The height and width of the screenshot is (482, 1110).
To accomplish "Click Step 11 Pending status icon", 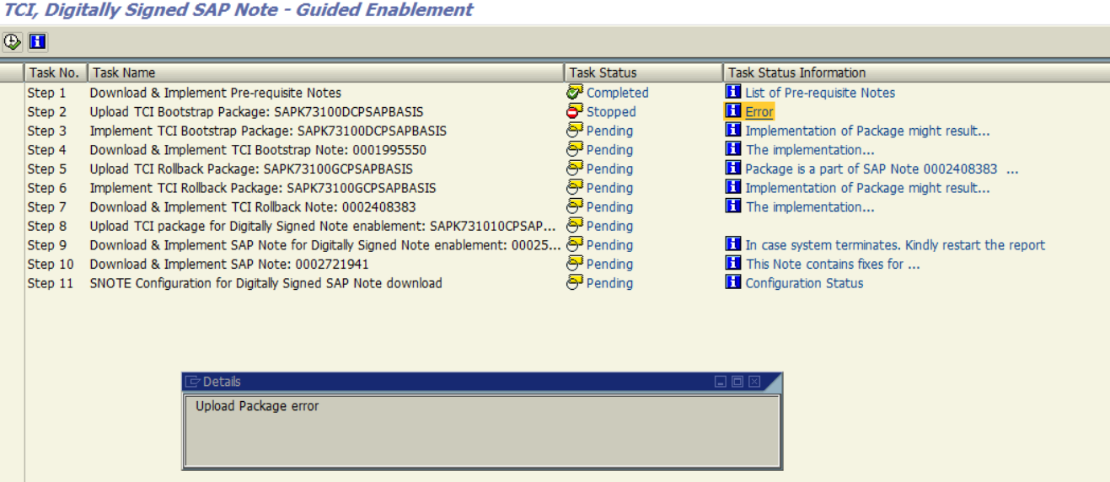I will coord(575,283).
